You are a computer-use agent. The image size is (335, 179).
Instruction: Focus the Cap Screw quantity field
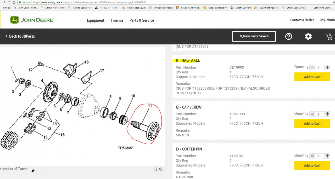point(320,114)
